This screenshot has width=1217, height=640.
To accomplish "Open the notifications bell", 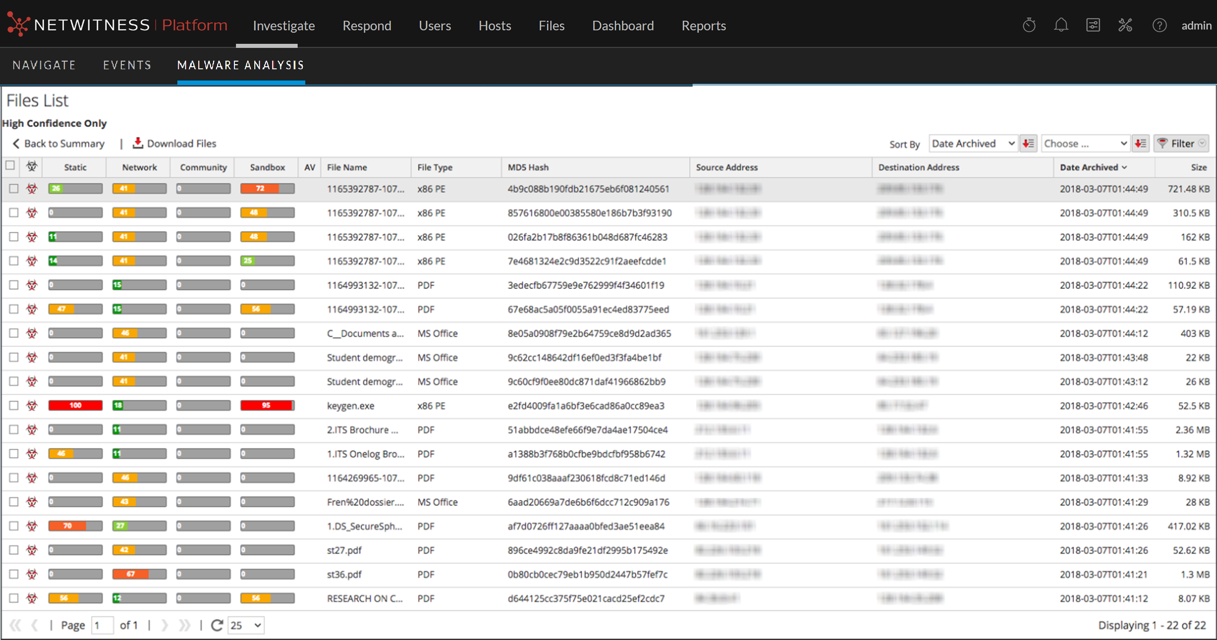I will point(1061,25).
